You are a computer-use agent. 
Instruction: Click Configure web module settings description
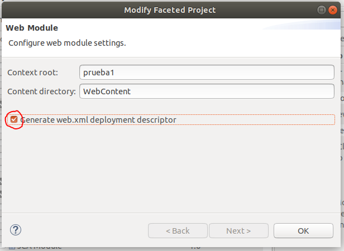click(67, 43)
